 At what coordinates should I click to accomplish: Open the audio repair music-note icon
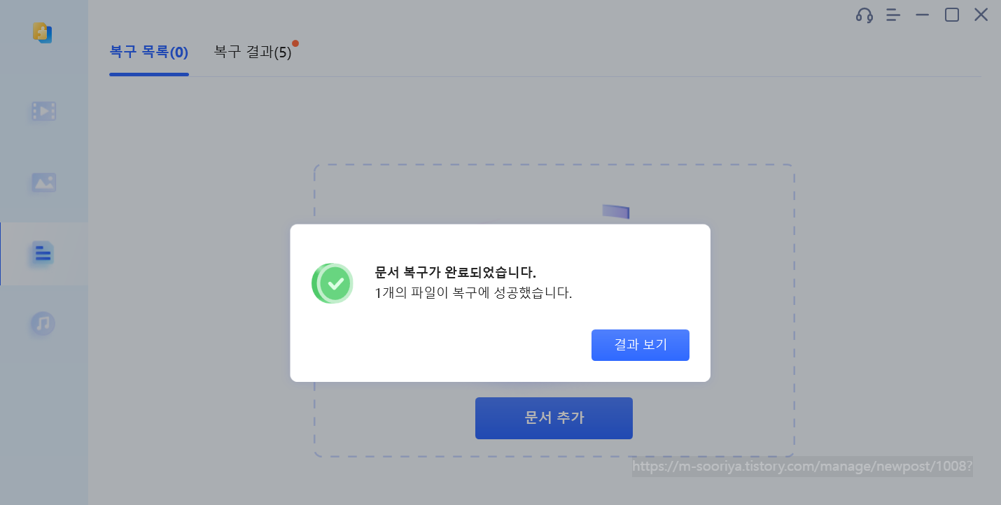click(x=43, y=324)
